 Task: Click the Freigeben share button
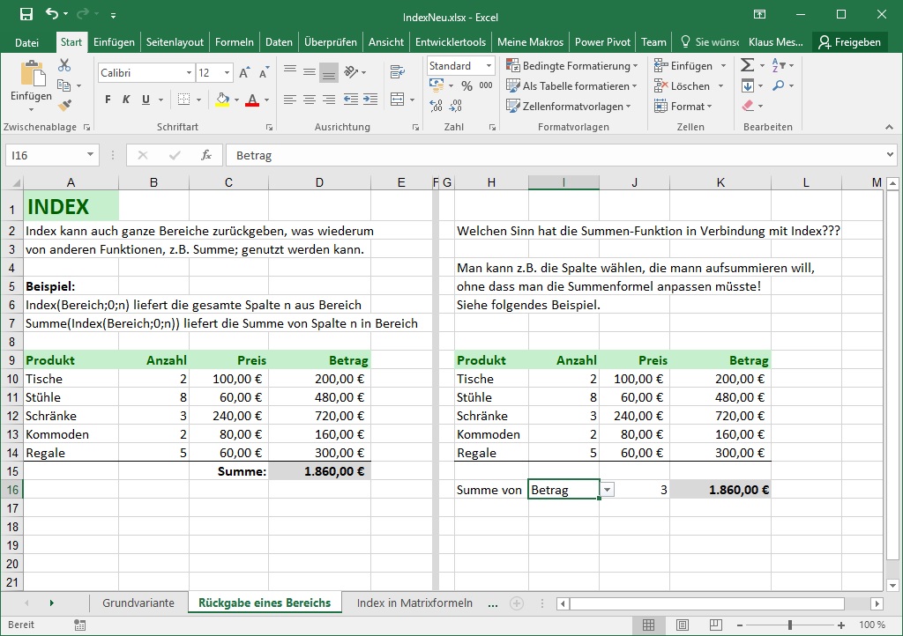pos(848,41)
